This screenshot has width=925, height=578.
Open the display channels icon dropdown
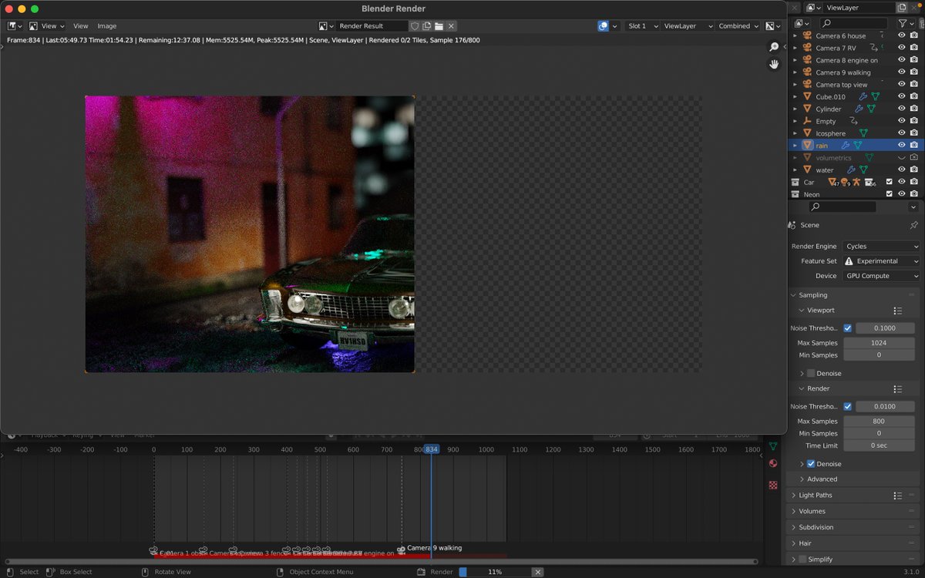coord(773,26)
